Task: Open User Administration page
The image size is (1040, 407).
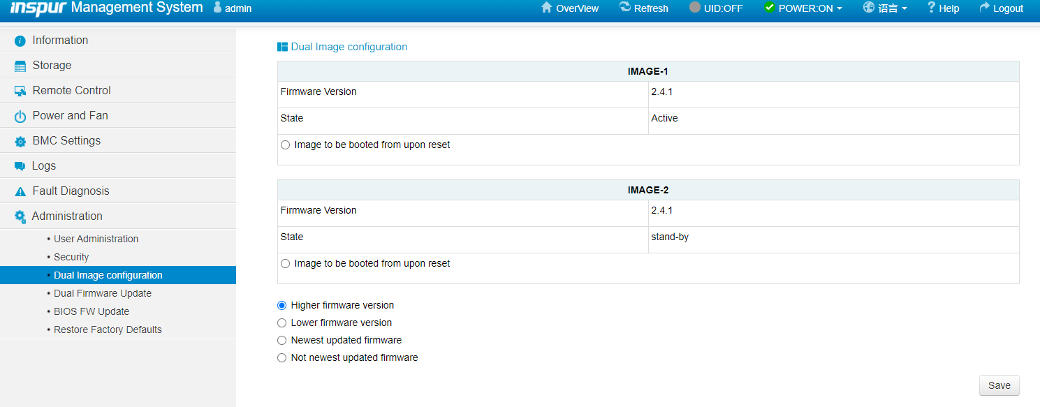Action: tap(96, 239)
